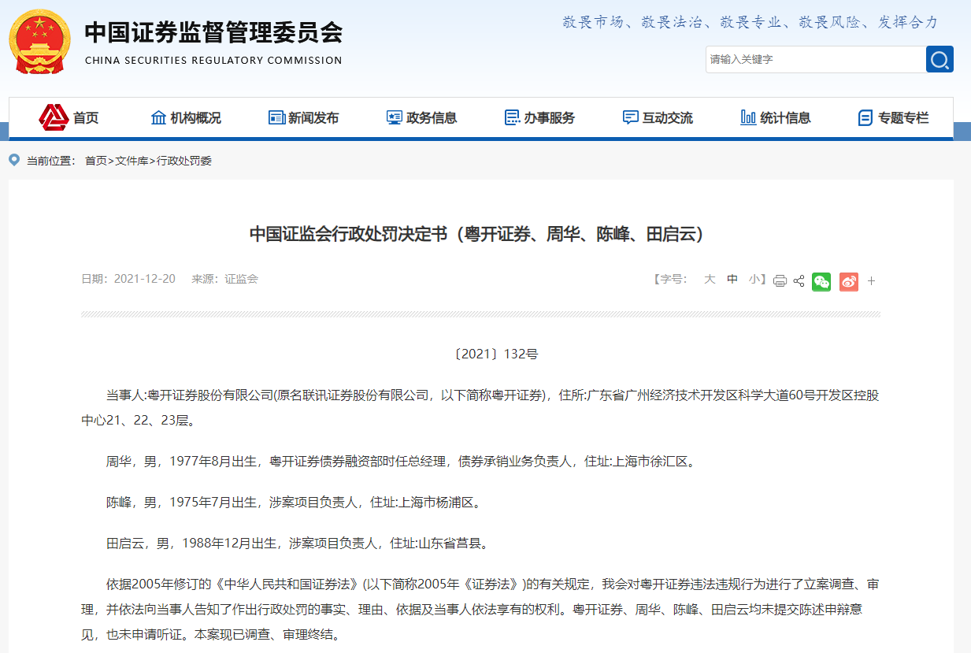This screenshot has height=653, width=971.
Task: Switch font size to 小 (small)
Action: click(754, 279)
